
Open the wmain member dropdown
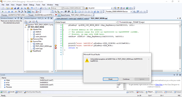(180, 22)
